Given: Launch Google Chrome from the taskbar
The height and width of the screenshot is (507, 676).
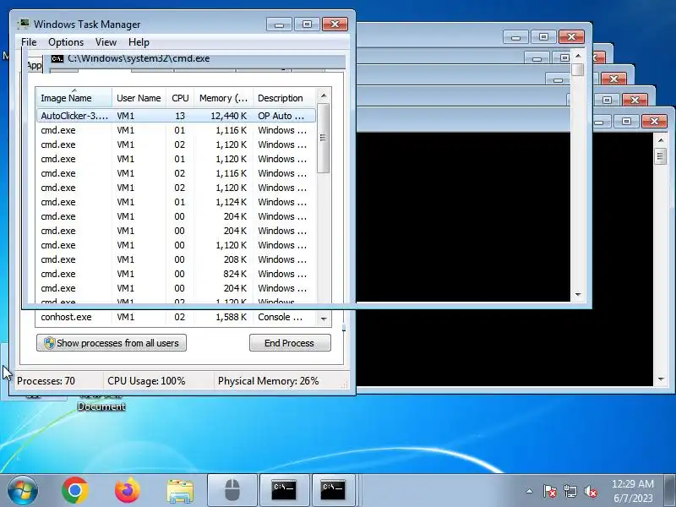Looking at the screenshot, I should point(75,491).
